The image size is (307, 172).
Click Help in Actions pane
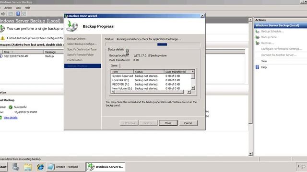pos(264,67)
